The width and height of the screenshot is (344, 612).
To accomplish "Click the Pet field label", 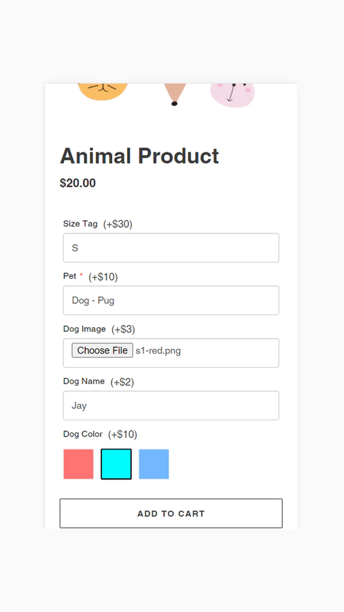I will point(69,276).
